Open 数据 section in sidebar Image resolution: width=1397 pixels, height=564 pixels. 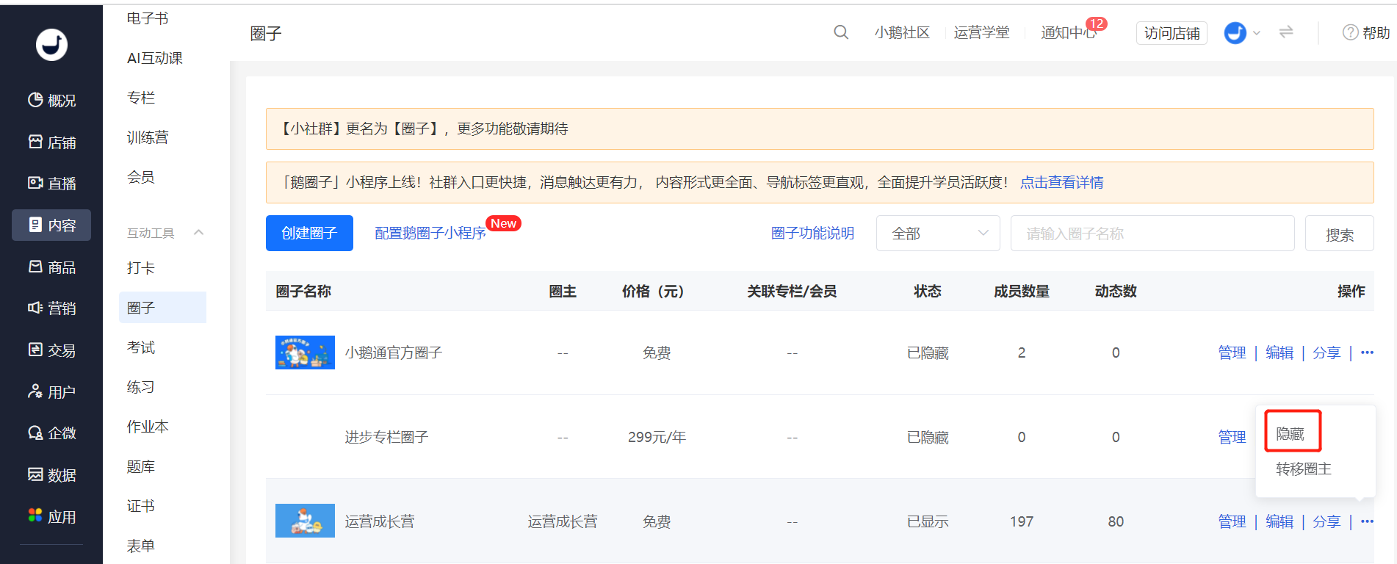pos(51,475)
